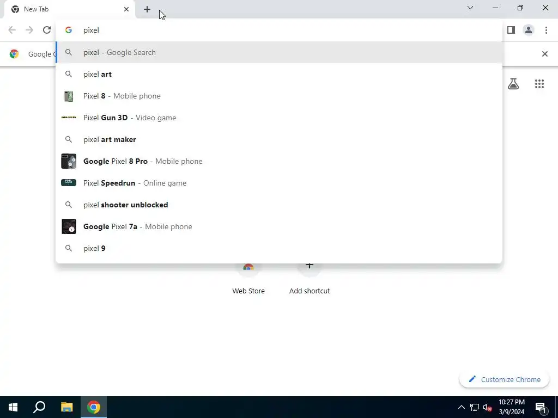Screen dimensions: 558x418
Task: Choose the 'pixel art maker' suggestion
Action: [x=279, y=139]
